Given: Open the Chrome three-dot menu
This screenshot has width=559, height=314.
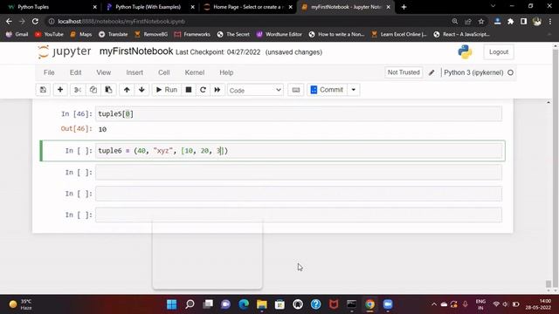Looking at the screenshot, I should [550, 21].
